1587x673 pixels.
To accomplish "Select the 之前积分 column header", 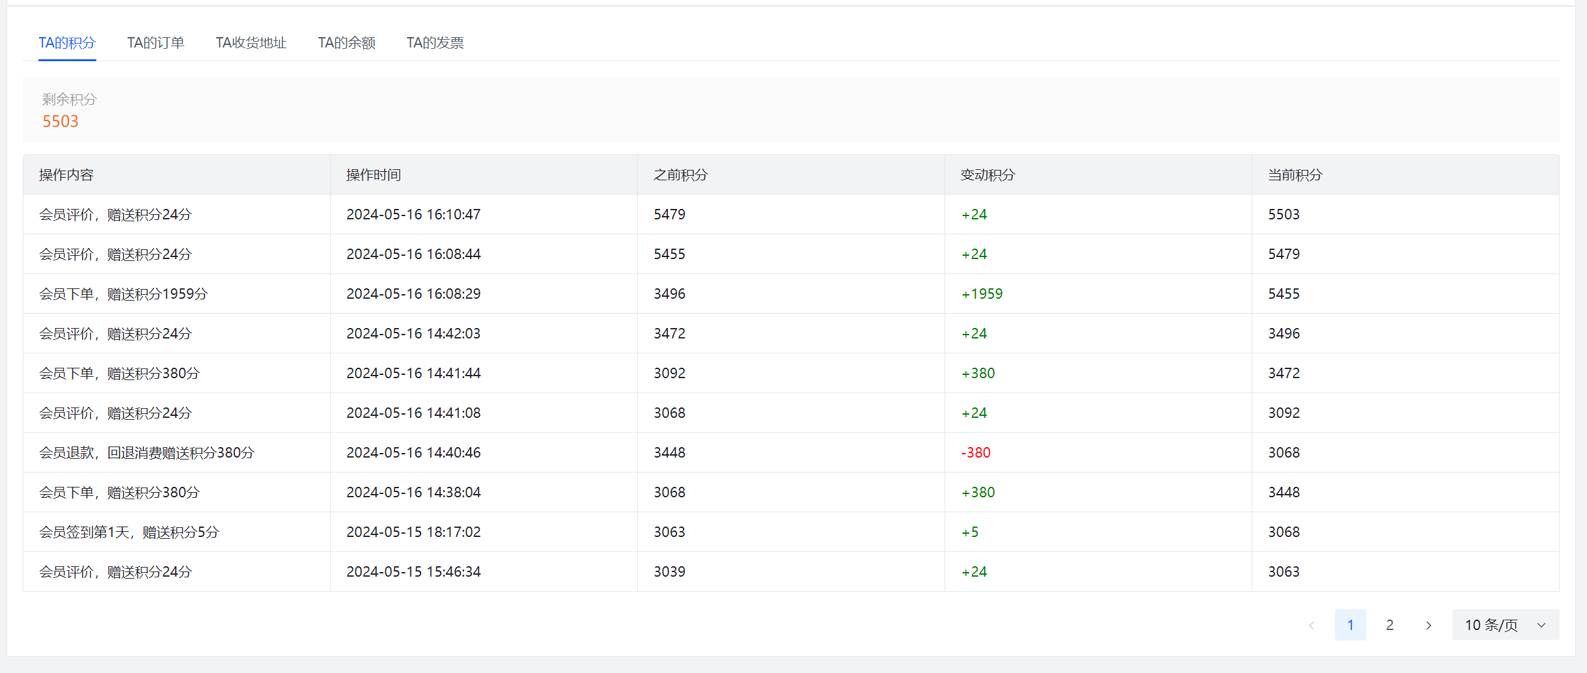I will [681, 175].
